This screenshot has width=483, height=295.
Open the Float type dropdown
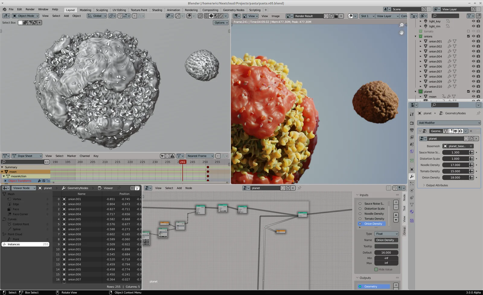tap(386, 234)
